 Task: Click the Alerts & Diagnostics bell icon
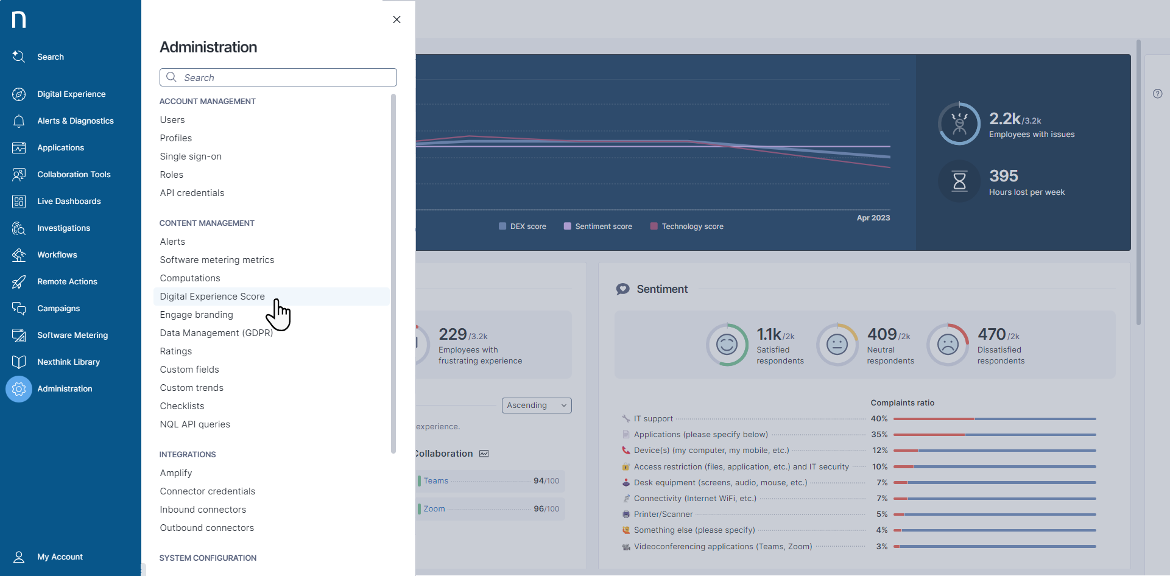pos(19,121)
